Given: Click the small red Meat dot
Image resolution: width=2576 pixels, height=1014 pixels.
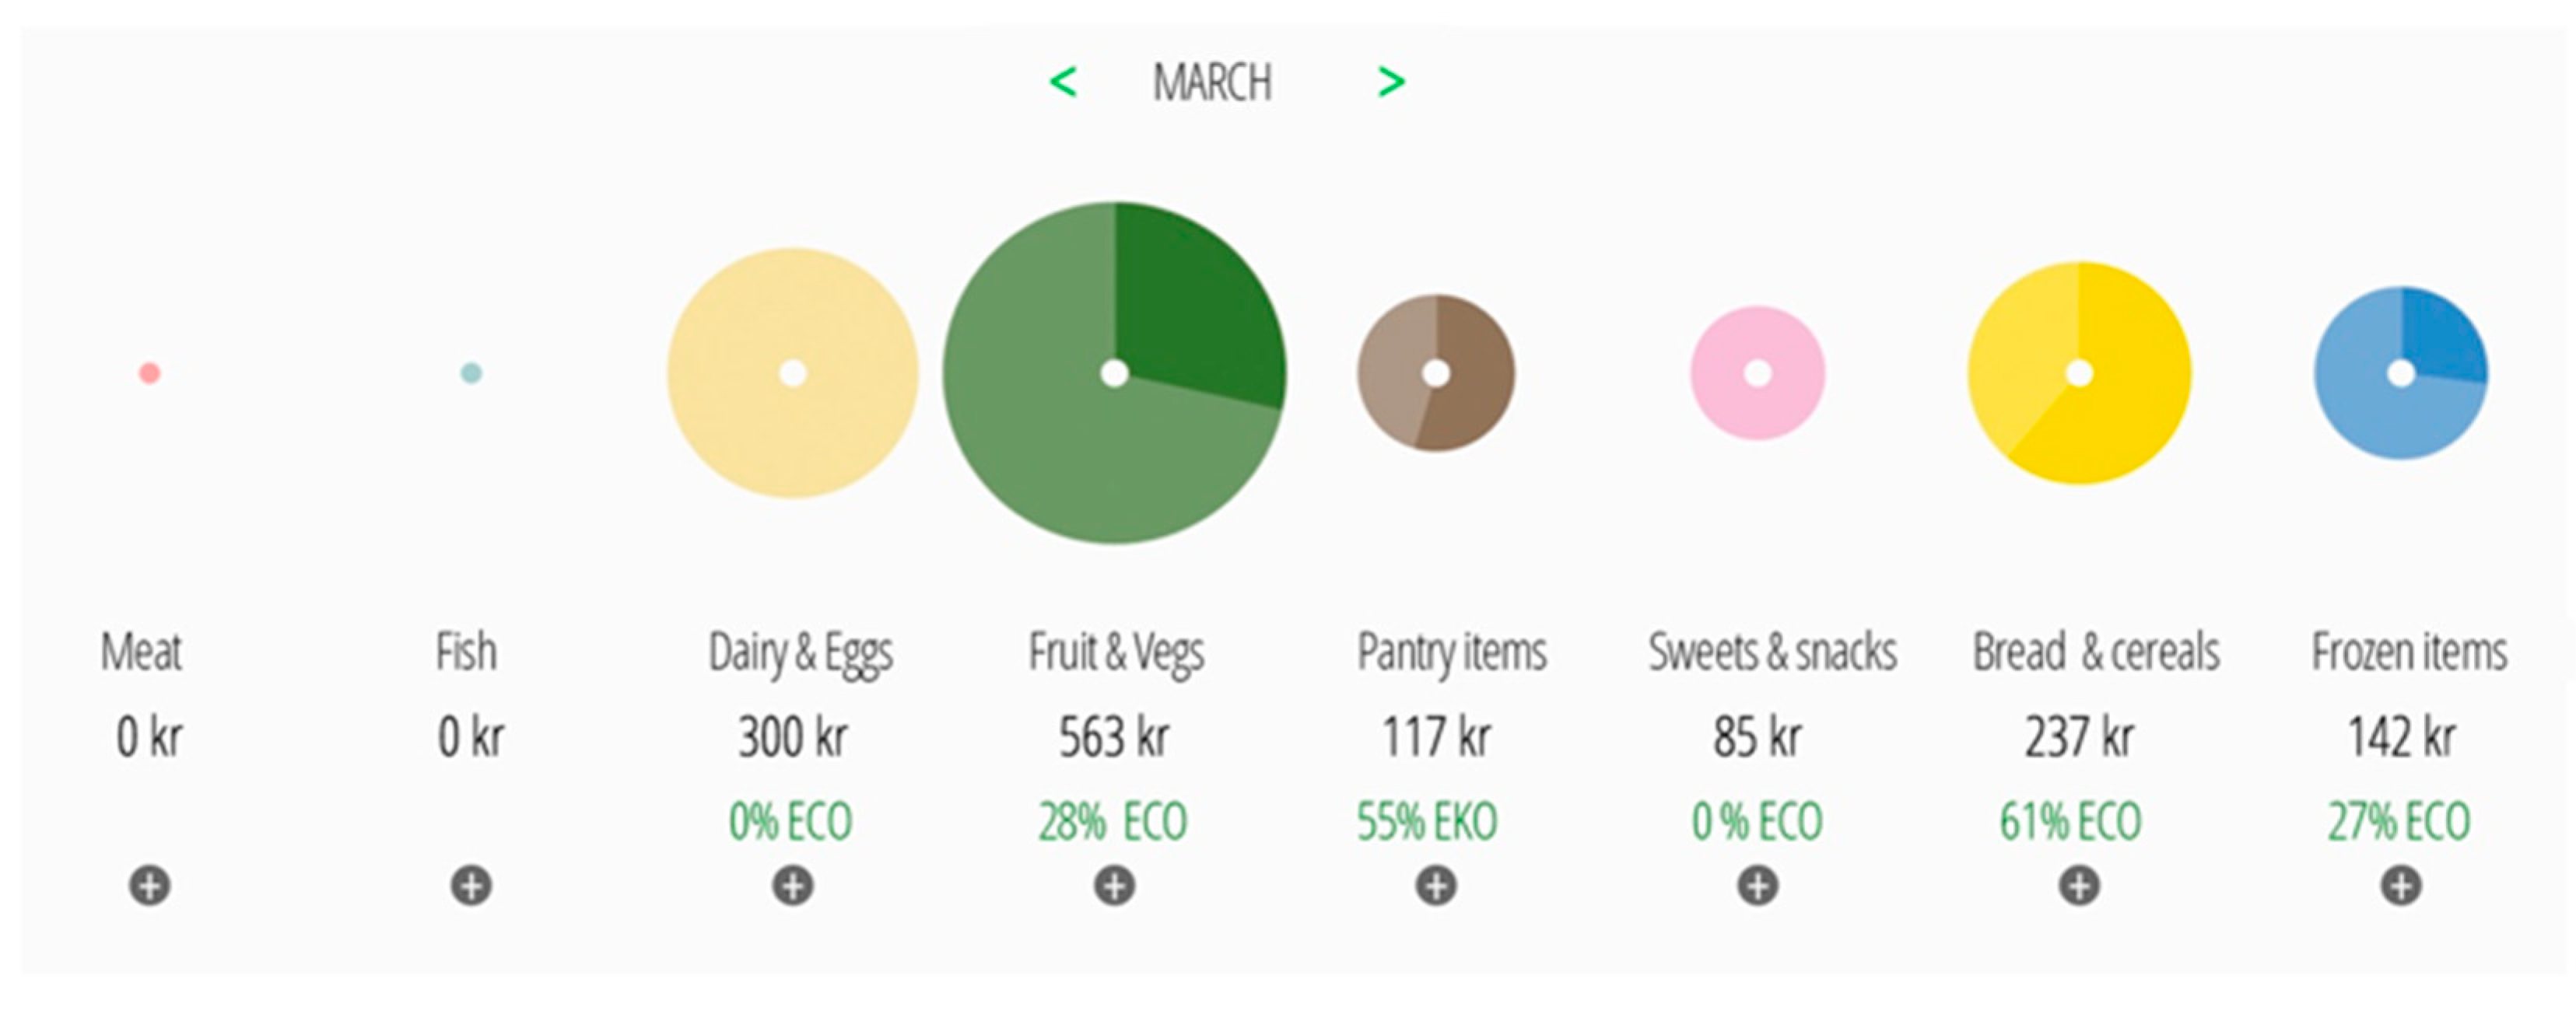Looking at the screenshot, I should 150,372.
